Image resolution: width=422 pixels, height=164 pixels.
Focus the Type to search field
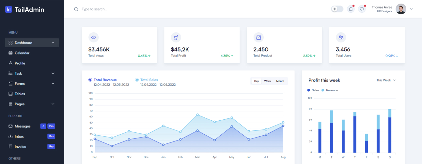131,9
